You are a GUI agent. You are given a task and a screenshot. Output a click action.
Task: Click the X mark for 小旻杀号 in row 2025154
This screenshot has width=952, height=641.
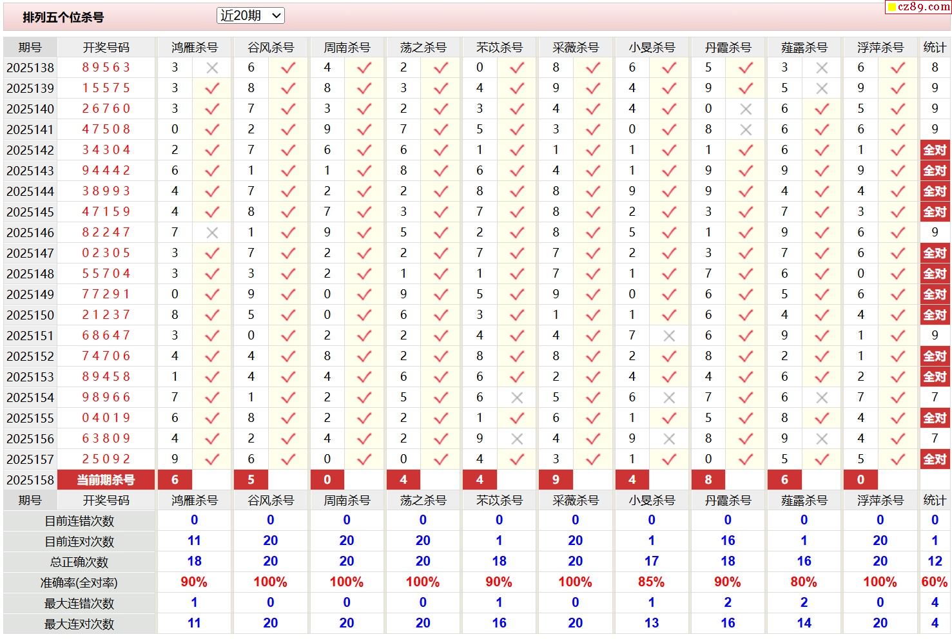tap(669, 397)
